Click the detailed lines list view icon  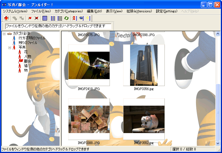[x=60, y=18]
